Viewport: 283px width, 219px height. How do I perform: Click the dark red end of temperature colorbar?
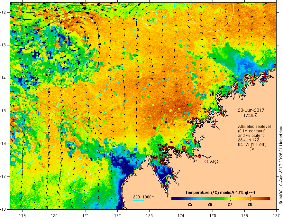[x=268, y=199]
